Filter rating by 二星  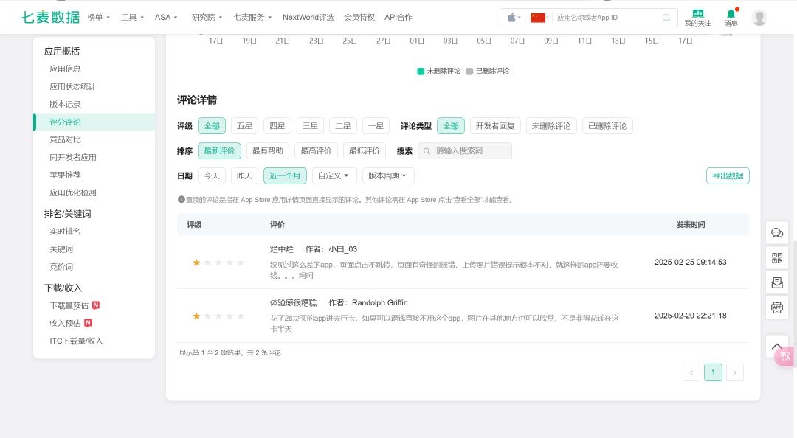(x=343, y=126)
